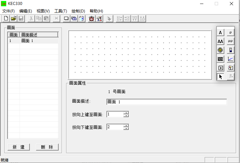Screen dimensions: 240x163
Task: Click the scissors cut icon
Action: pyautogui.click(x=31, y=19)
